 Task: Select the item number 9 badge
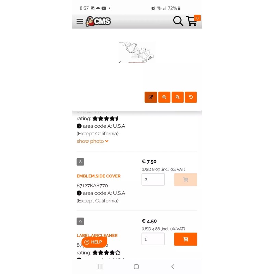[80, 221]
